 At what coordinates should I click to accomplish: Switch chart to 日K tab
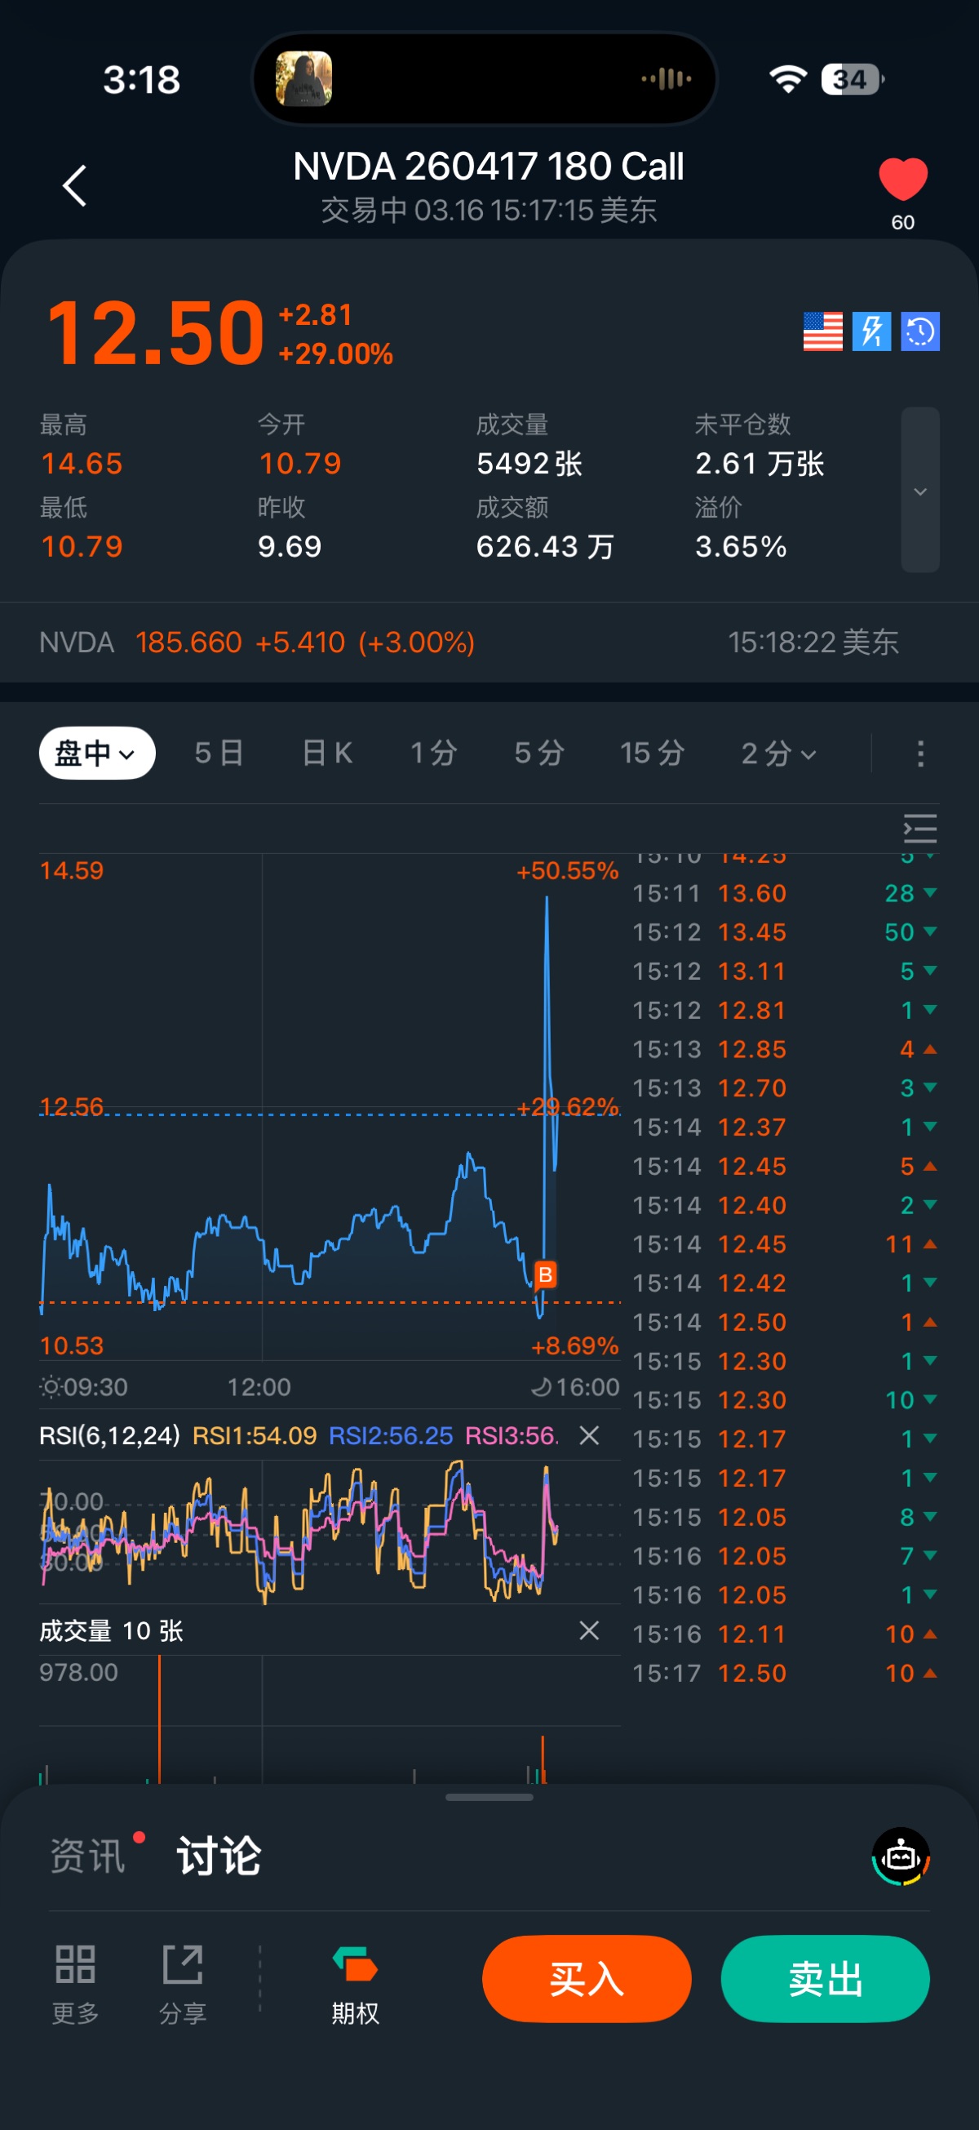(x=327, y=754)
